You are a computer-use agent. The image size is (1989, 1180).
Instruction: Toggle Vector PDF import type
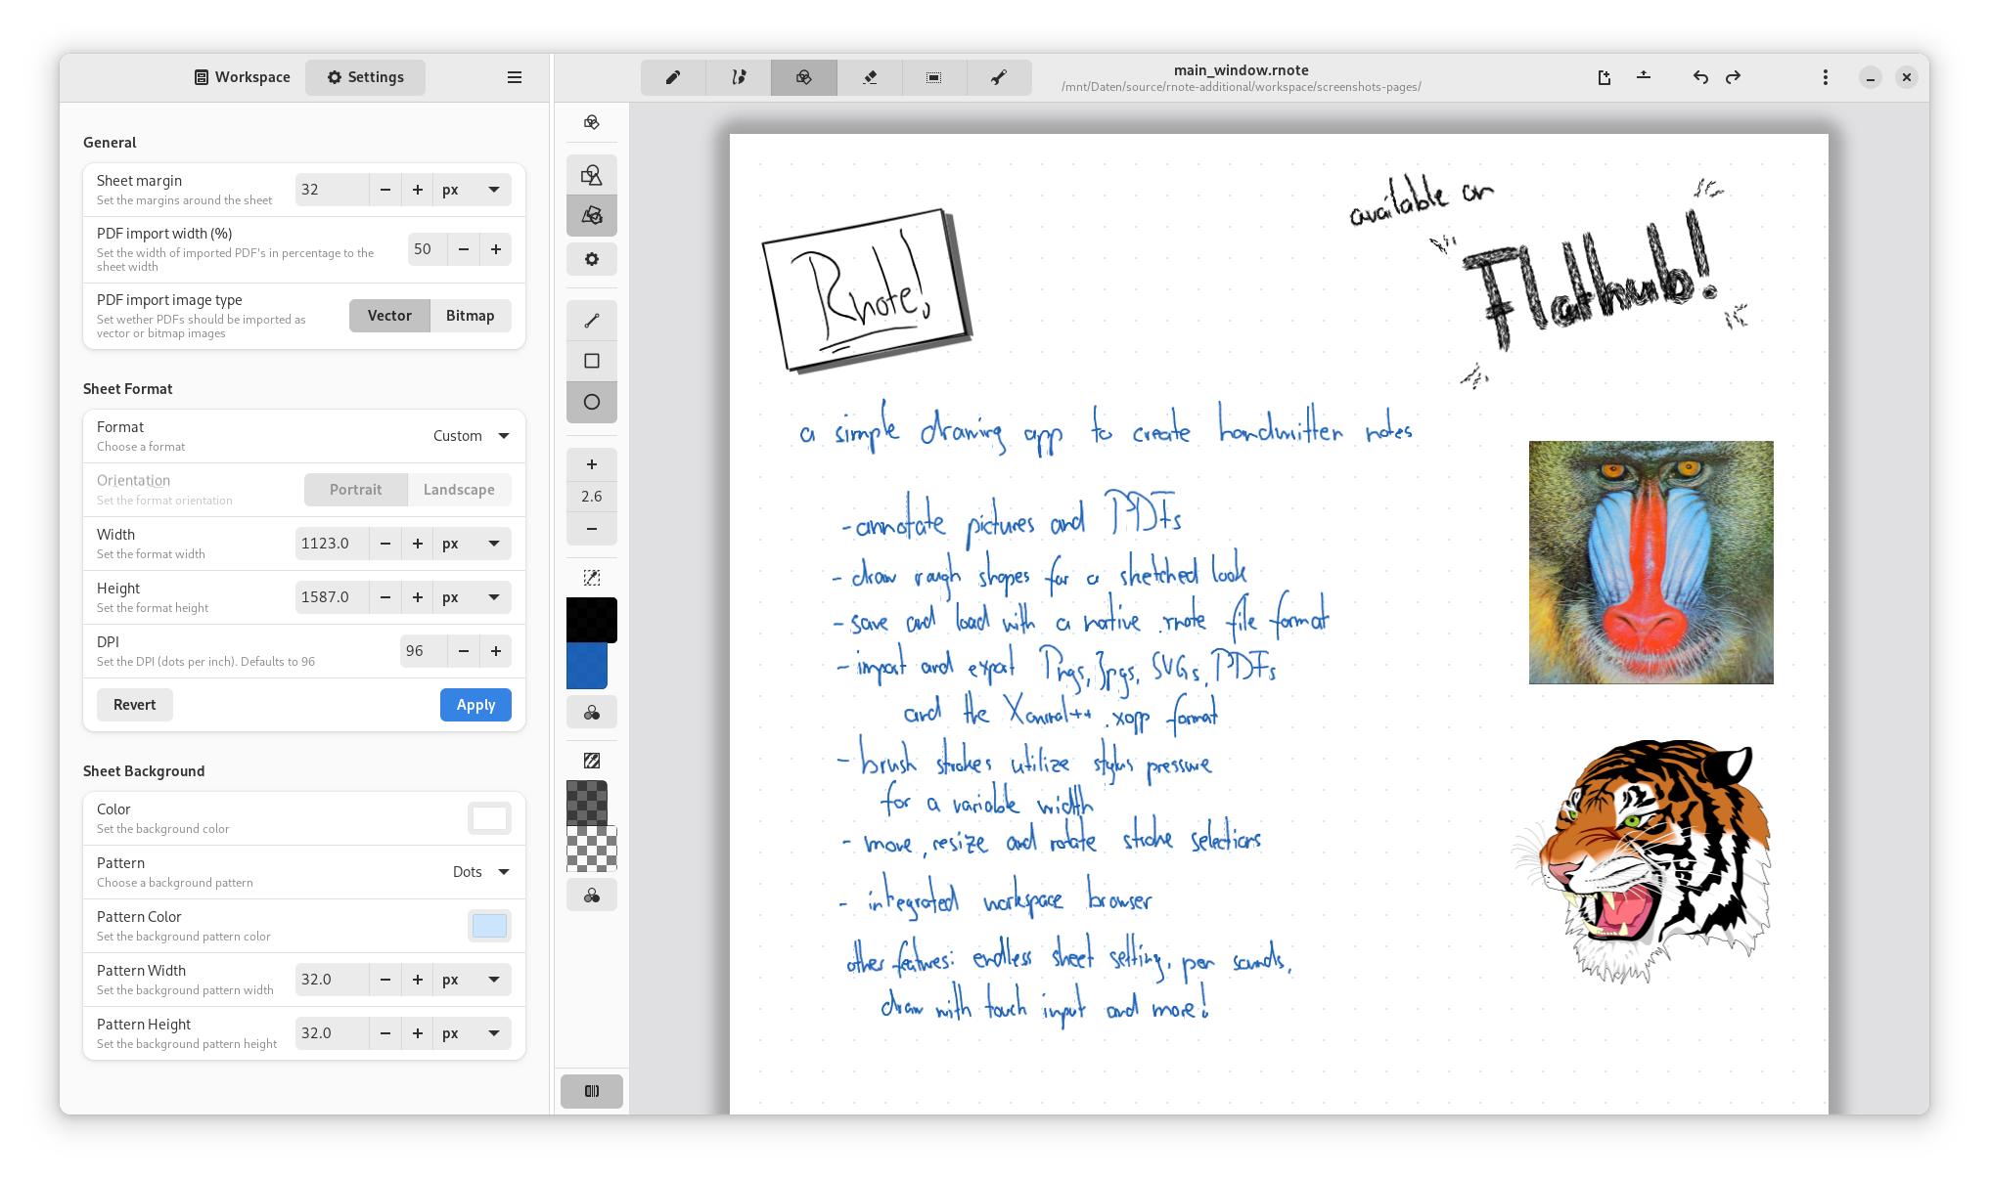pyautogui.click(x=389, y=315)
